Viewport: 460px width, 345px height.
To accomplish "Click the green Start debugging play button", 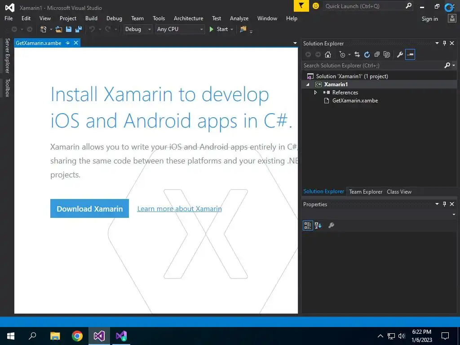I will [211, 29].
